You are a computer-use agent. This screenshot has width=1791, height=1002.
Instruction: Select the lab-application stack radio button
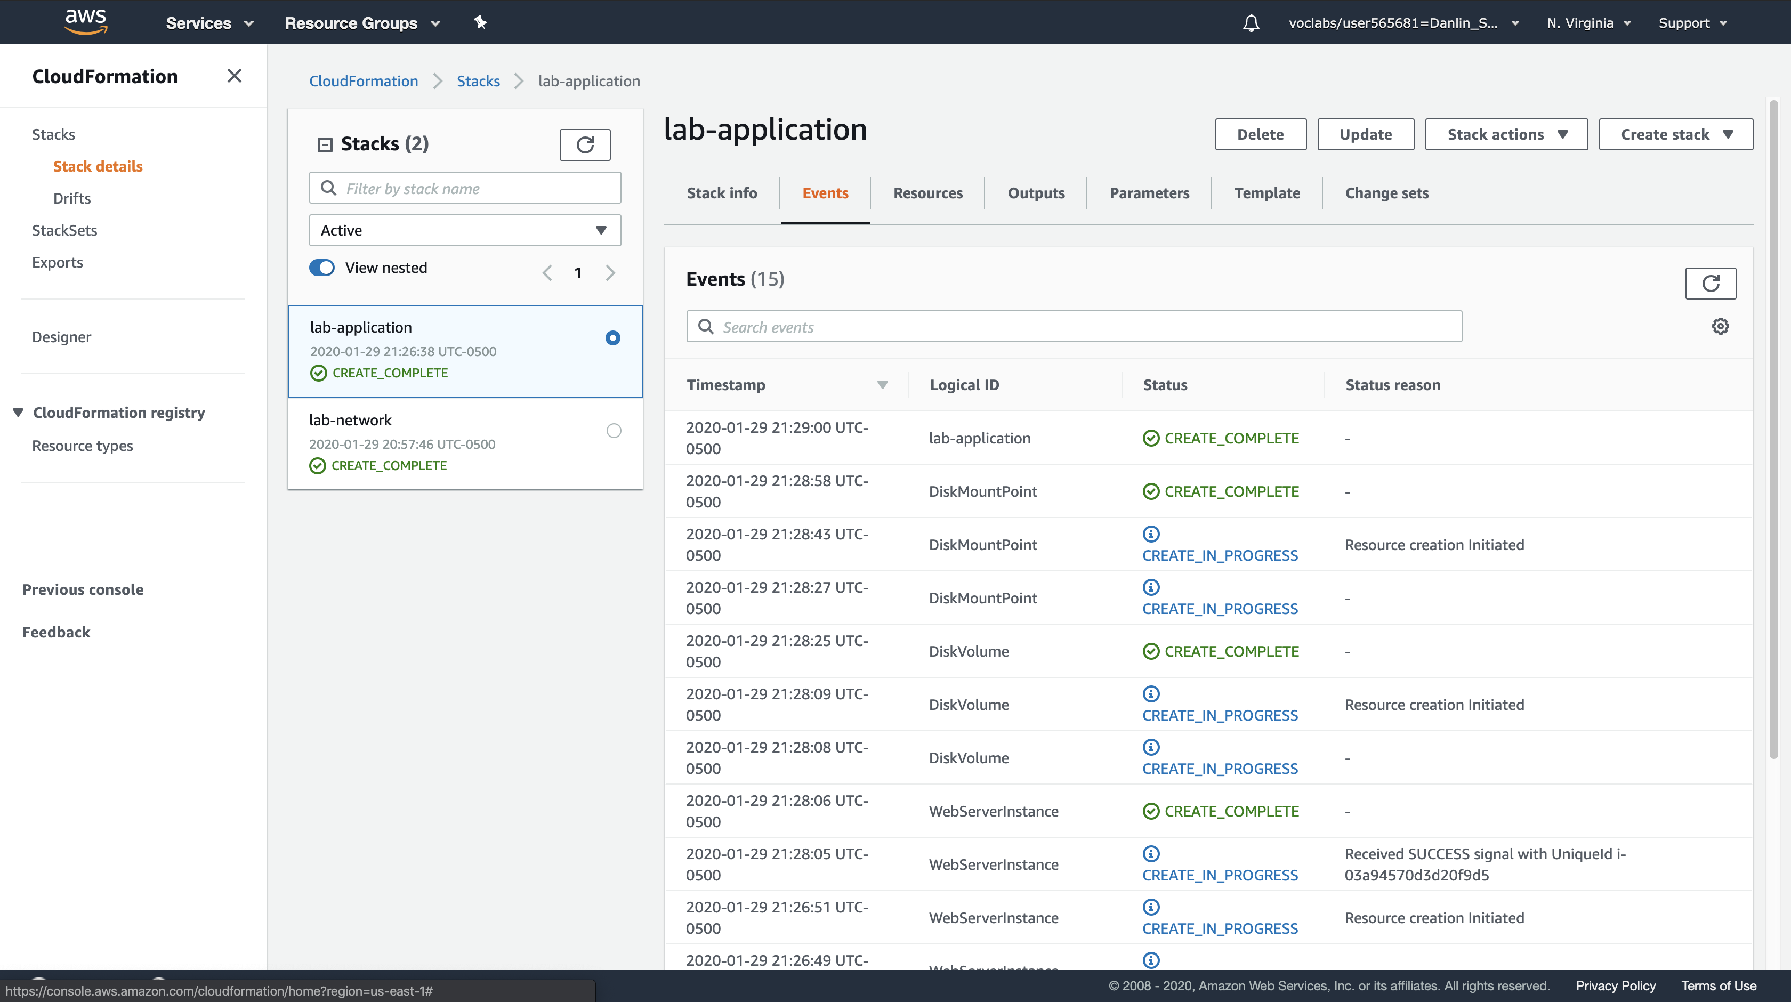point(612,338)
